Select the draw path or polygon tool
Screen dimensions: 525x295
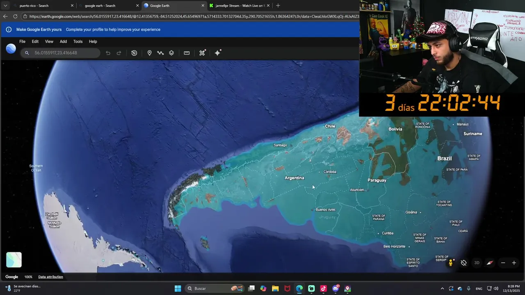[x=160, y=53]
